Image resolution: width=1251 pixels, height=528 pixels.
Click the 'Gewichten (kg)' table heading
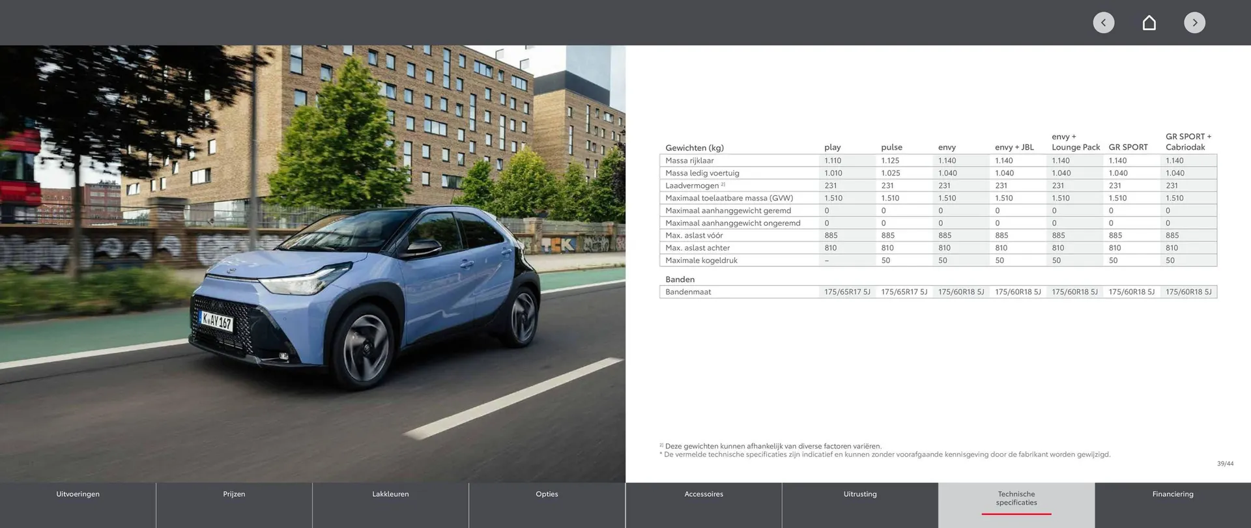[x=695, y=148]
